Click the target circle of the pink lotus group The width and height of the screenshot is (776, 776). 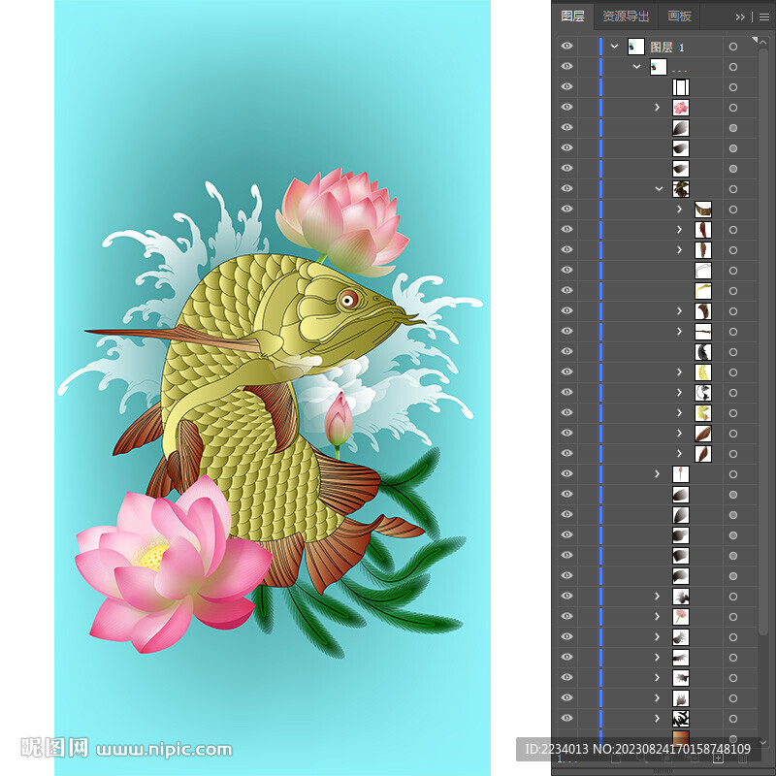[x=733, y=108]
